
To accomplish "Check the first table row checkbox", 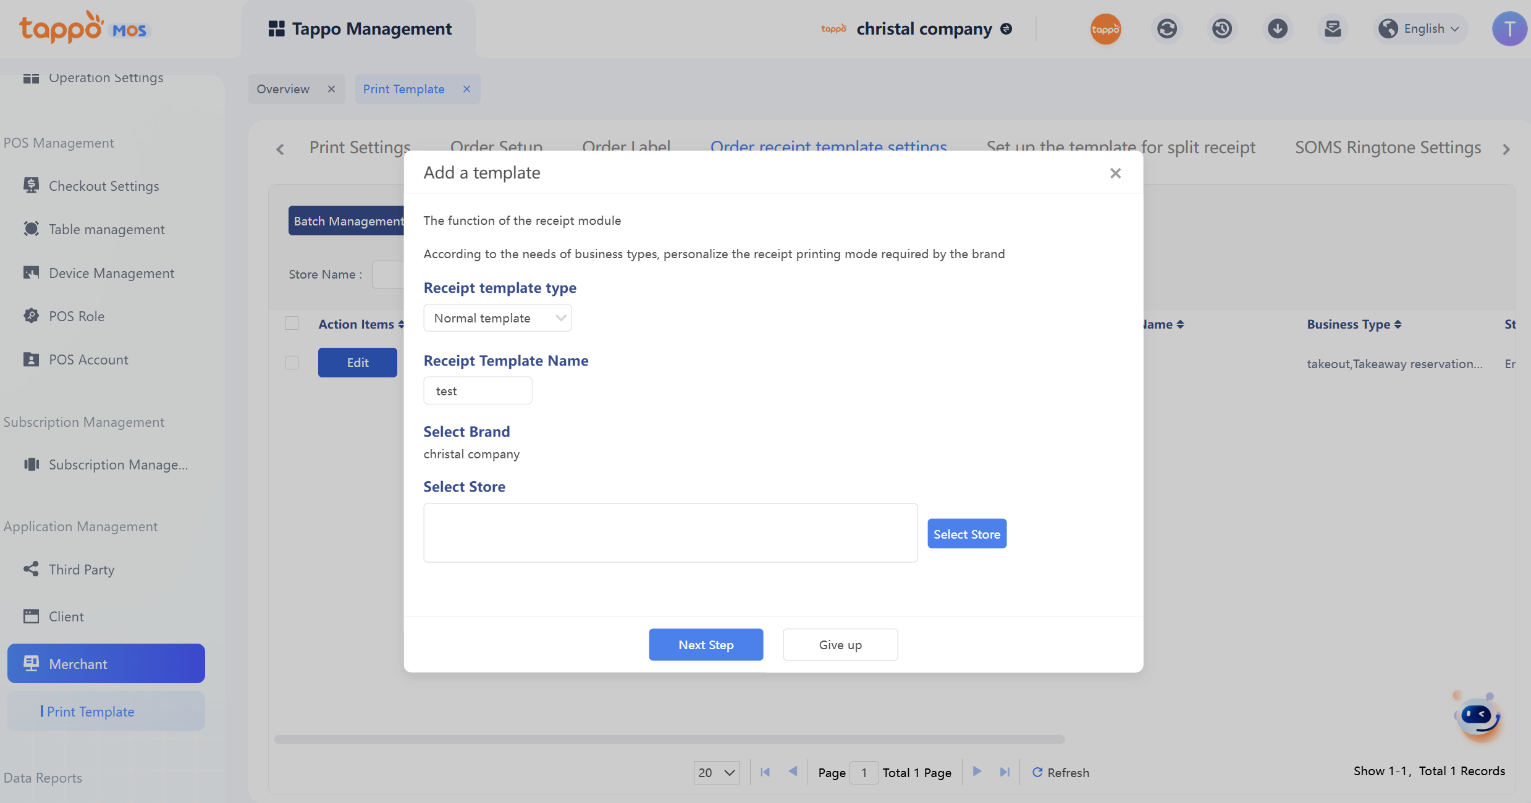I will point(292,363).
